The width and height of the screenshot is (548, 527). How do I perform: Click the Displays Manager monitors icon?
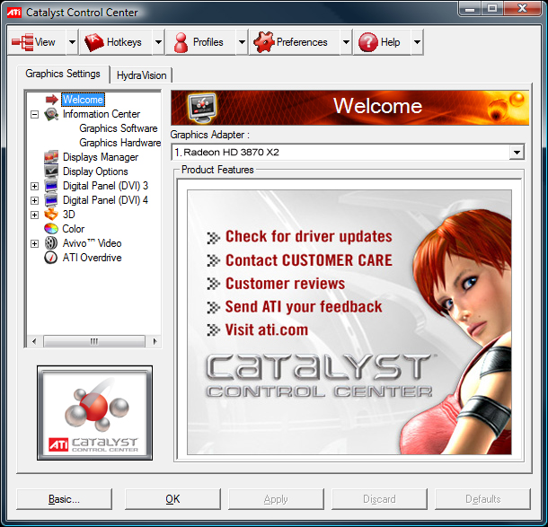click(x=51, y=157)
